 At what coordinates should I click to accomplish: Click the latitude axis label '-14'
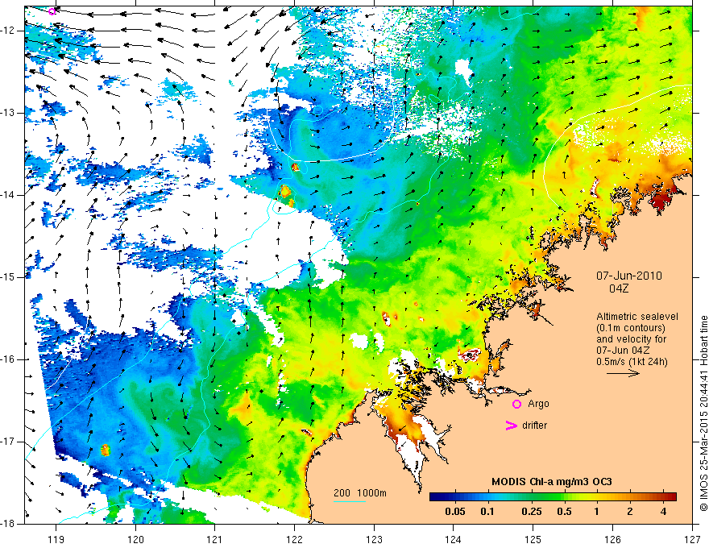[x=9, y=195]
